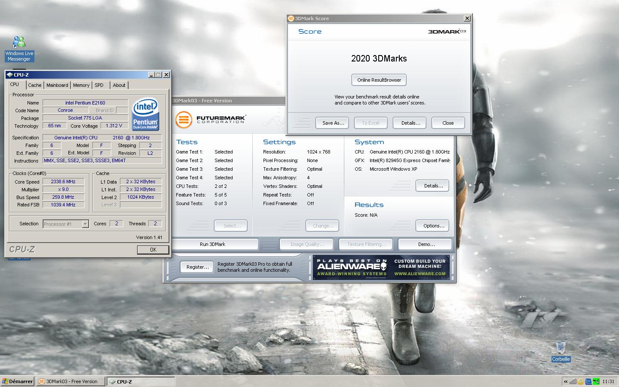Click the Multiplier value x 9.0
Image resolution: width=619 pixels, height=387 pixels.
63,189
